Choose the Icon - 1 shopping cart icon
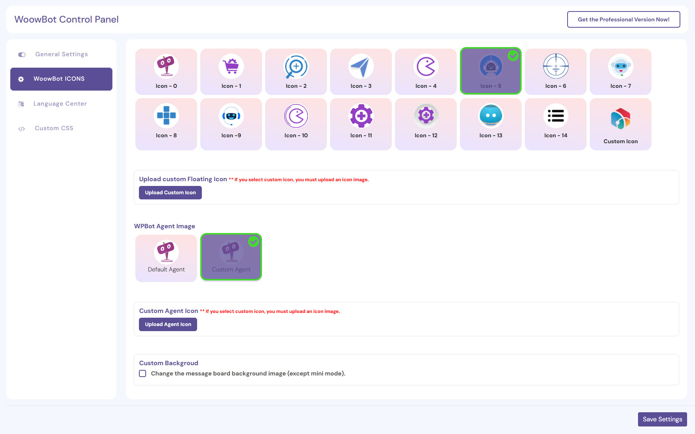695x434 pixels. tap(231, 72)
